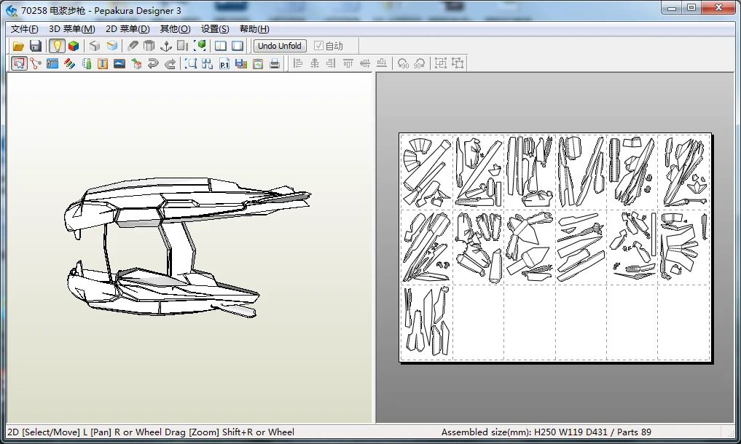Select the gray pencil tool icon
The width and height of the screenshot is (741, 444).
tap(133, 46)
